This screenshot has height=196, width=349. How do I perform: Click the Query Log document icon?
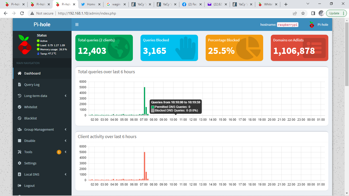coord(19,84)
